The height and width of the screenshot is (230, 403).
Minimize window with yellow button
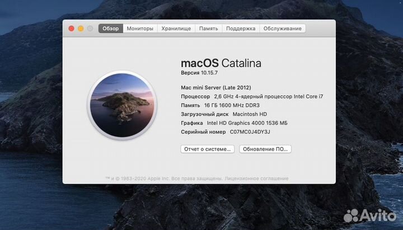click(x=81, y=29)
